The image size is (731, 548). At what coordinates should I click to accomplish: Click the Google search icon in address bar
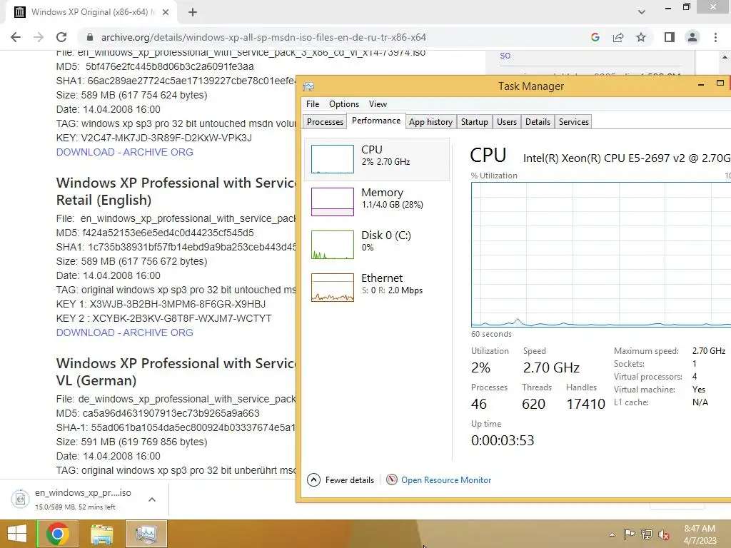pyautogui.click(x=595, y=37)
